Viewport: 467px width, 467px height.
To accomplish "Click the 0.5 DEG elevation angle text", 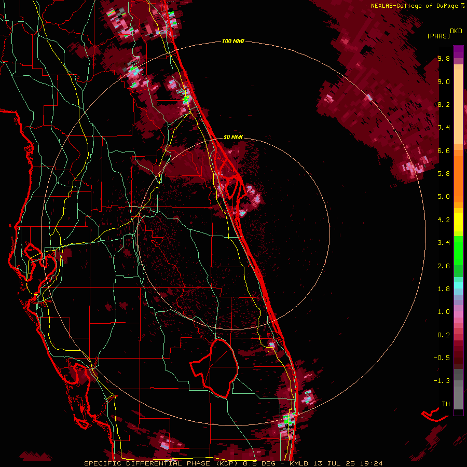I will click(x=259, y=463).
